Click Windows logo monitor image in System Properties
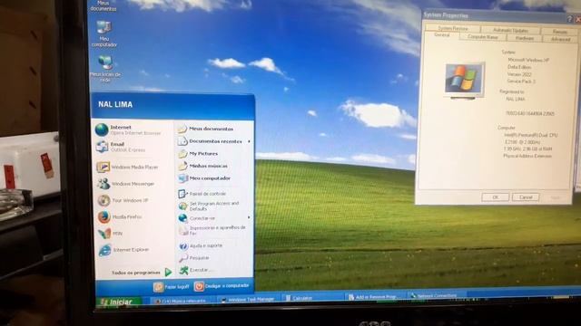581x326 pixels. coord(465,80)
